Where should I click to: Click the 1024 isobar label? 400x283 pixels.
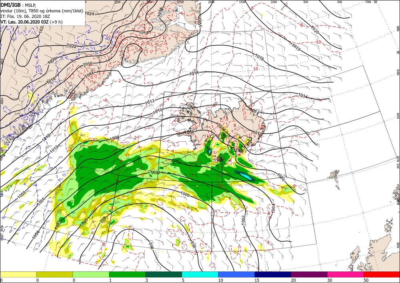point(90,14)
